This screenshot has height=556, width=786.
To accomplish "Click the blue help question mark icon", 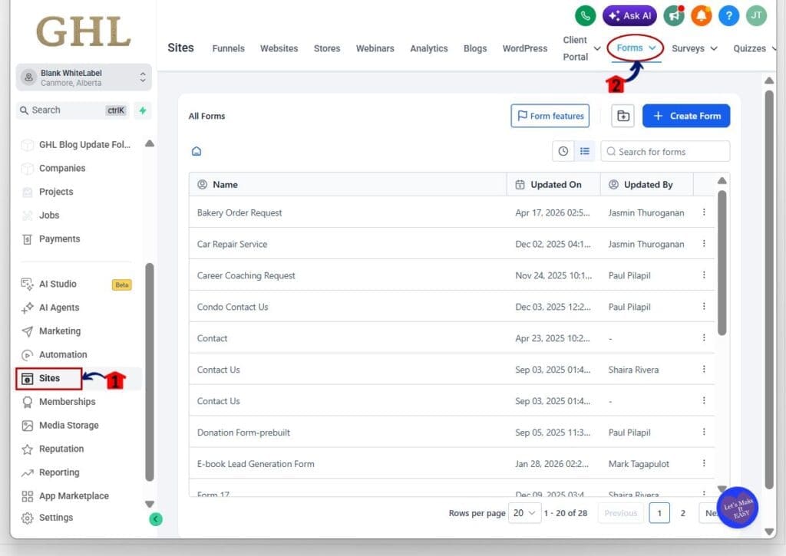I will coord(729,15).
